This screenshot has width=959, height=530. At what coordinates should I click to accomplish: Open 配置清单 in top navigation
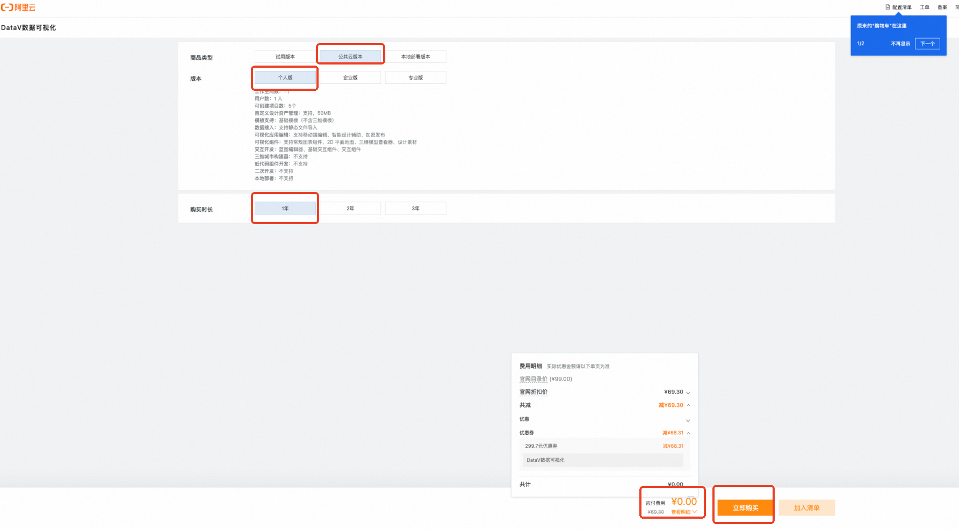[x=902, y=7]
